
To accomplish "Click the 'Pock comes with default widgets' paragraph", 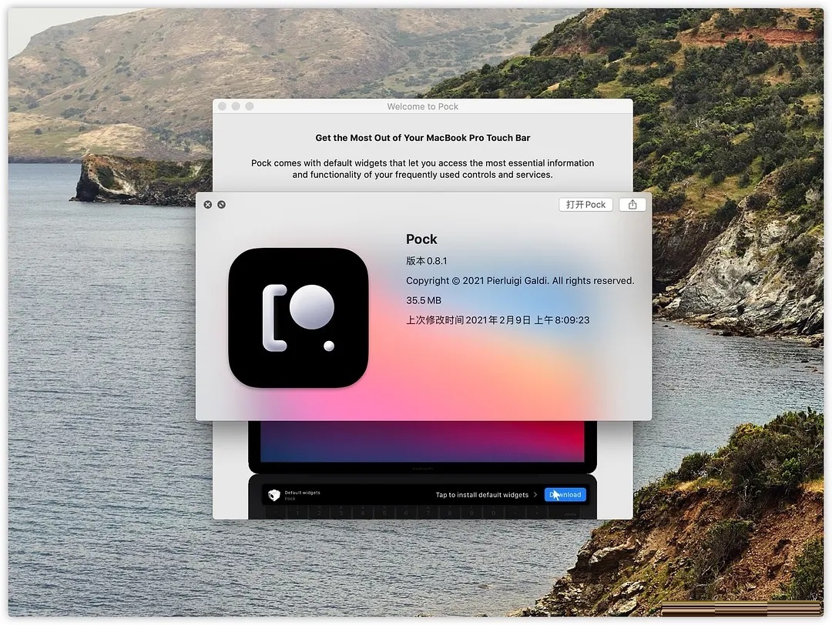I will (x=423, y=169).
